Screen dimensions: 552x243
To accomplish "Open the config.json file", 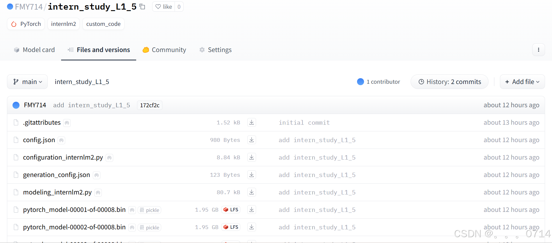I will coord(39,140).
